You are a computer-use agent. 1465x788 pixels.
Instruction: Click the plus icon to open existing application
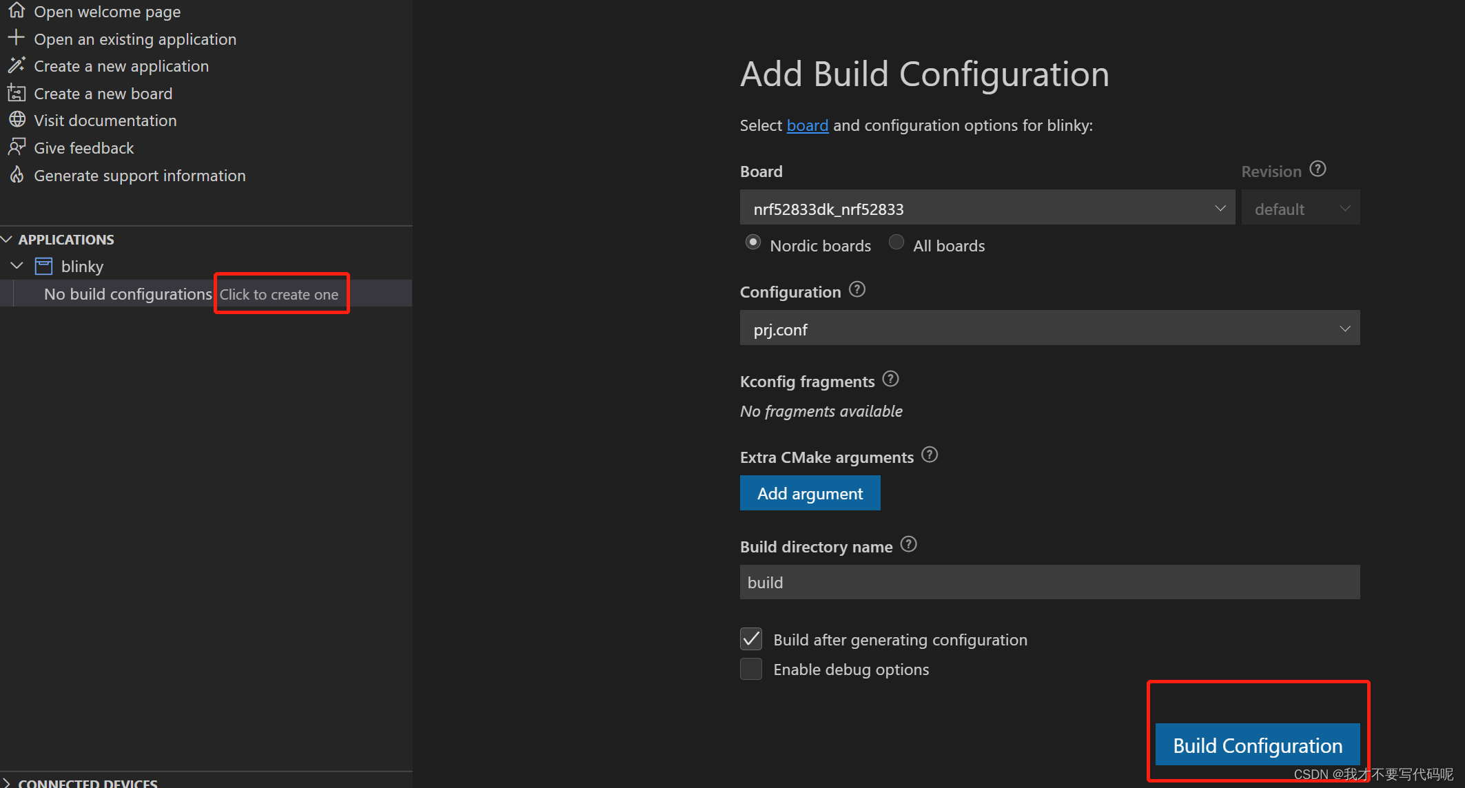pos(17,38)
